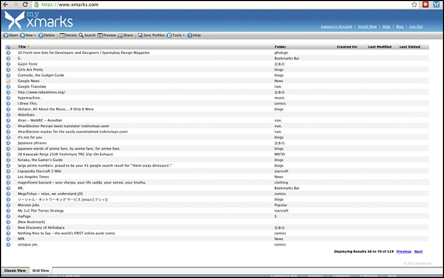Select the '30 Fresh Icon Sets' bookmark
The image size is (444, 278).
pyautogui.click(x=83, y=53)
